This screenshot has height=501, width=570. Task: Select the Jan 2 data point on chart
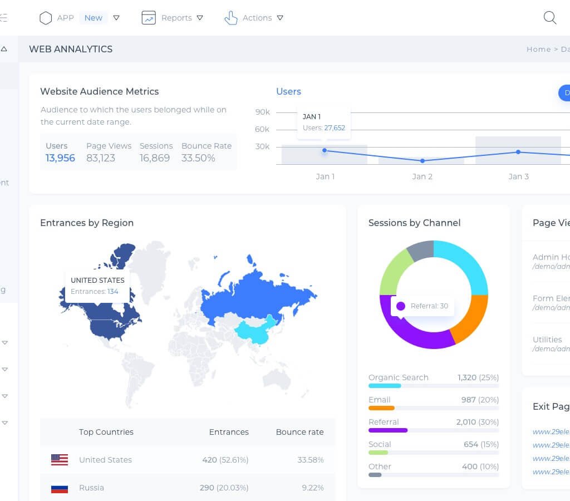click(x=422, y=161)
